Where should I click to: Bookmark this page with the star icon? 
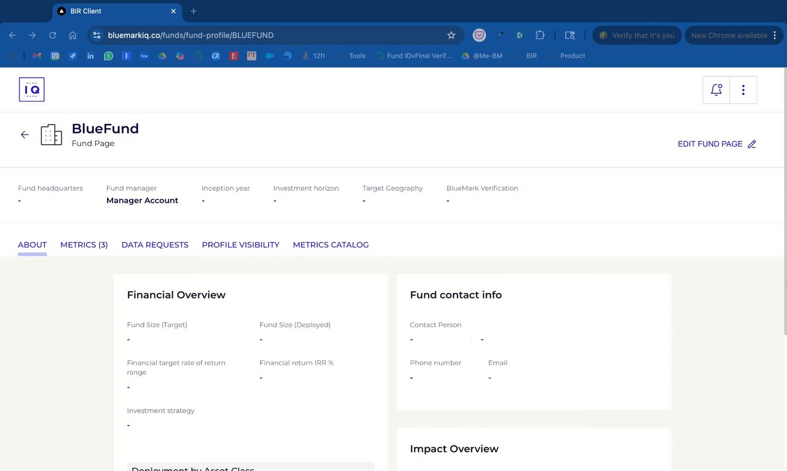point(451,35)
